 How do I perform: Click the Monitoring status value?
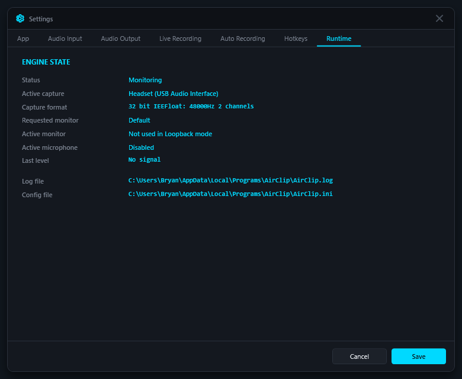coord(145,80)
